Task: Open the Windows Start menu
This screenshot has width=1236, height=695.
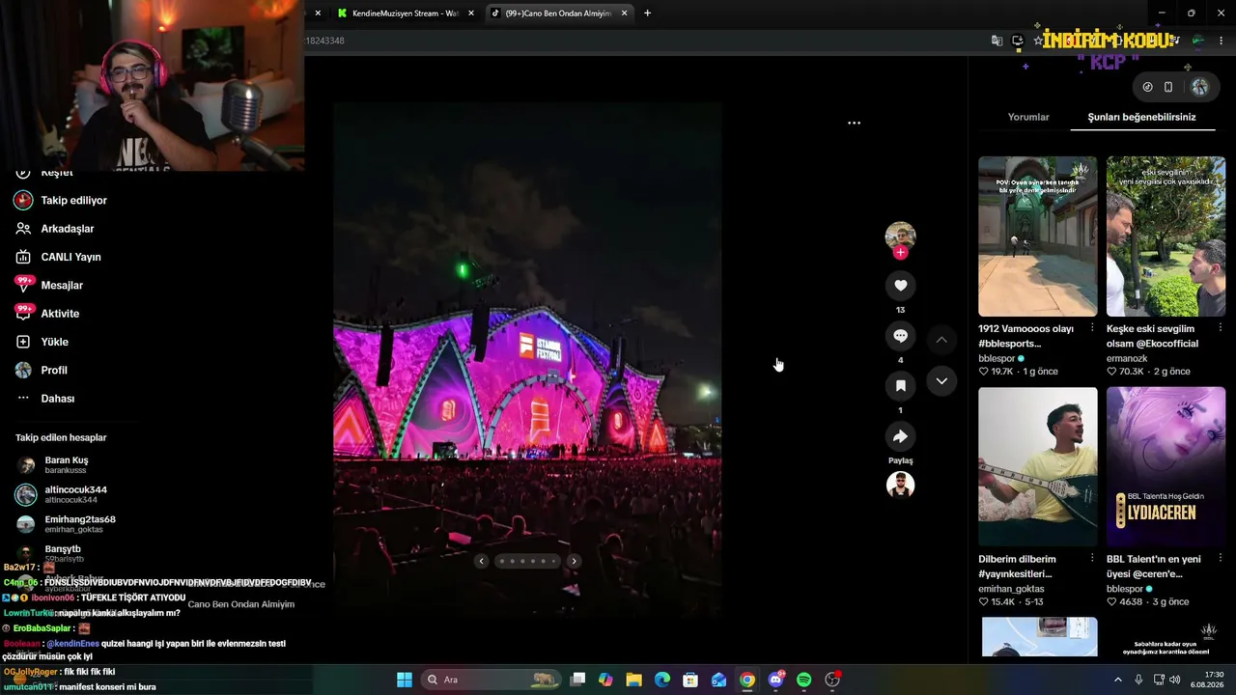Action: click(405, 680)
